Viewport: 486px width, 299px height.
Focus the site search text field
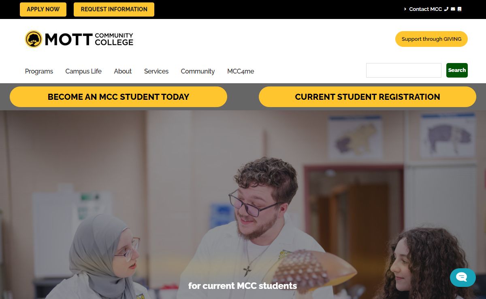click(404, 70)
